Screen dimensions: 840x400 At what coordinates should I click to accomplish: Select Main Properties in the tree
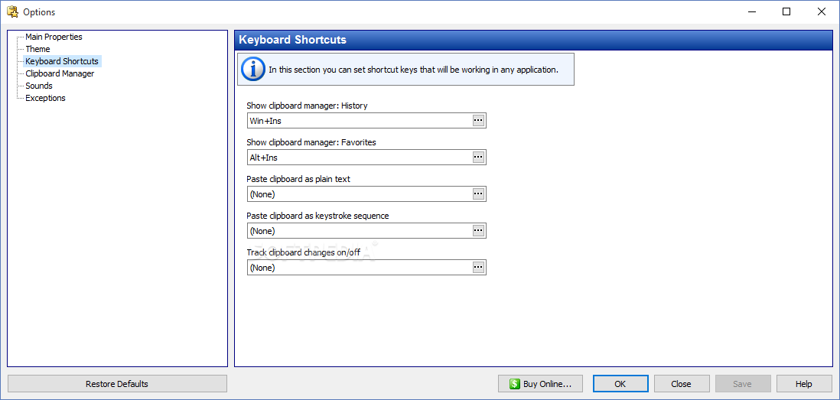(x=54, y=37)
